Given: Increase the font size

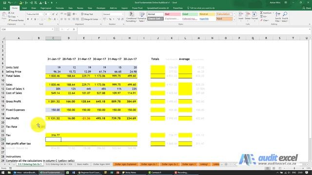Looking at the screenshot, I should (x=53, y=14).
